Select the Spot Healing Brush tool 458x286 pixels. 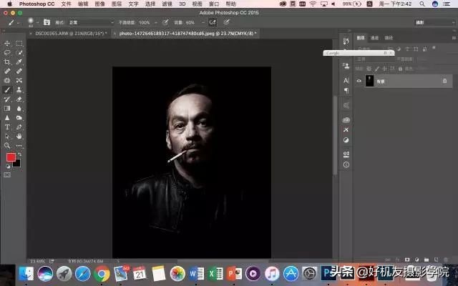(x=7, y=71)
